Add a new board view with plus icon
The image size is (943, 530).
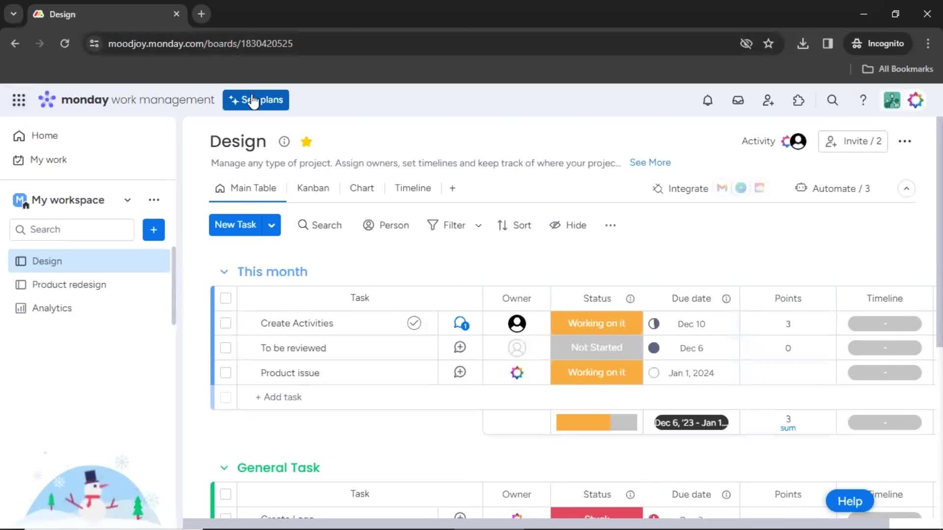pyautogui.click(x=452, y=188)
